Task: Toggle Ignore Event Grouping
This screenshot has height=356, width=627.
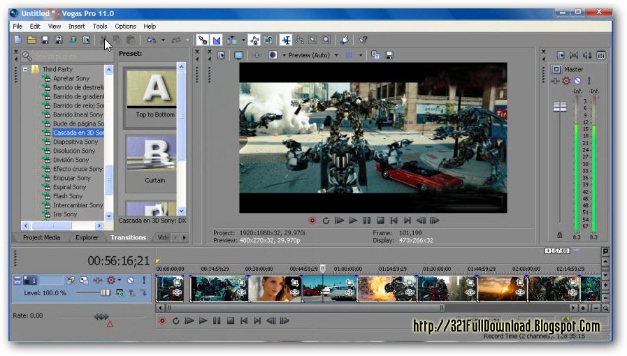Action: 268,40
